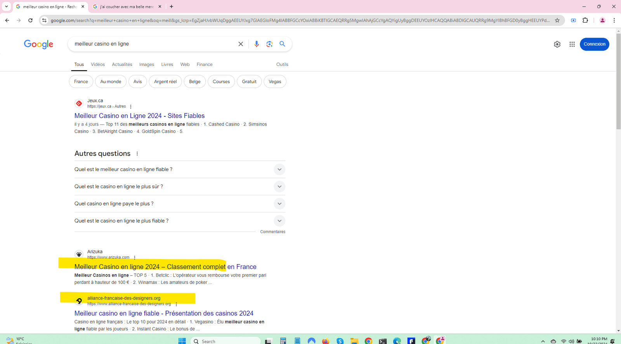Click the Commentaires feedback link
Screen dimensions: 621x344
pyautogui.click(x=273, y=232)
